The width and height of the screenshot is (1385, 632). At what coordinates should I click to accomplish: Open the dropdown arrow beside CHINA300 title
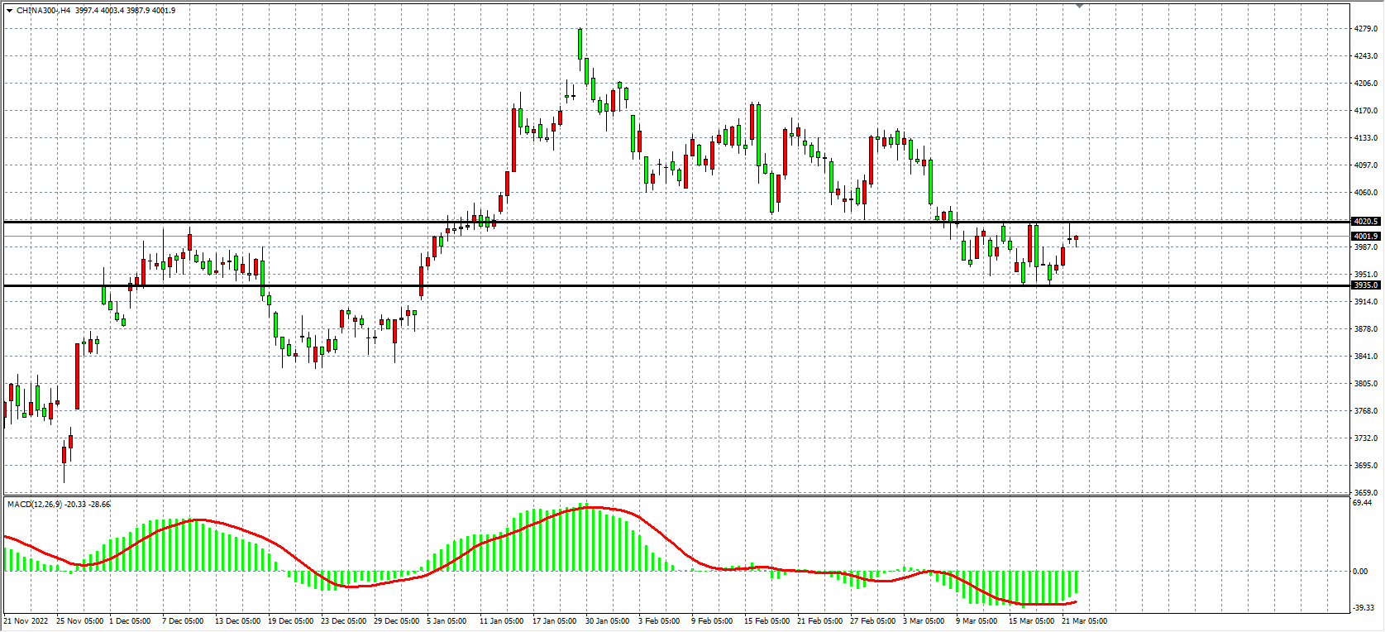click(x=9, y=11)
